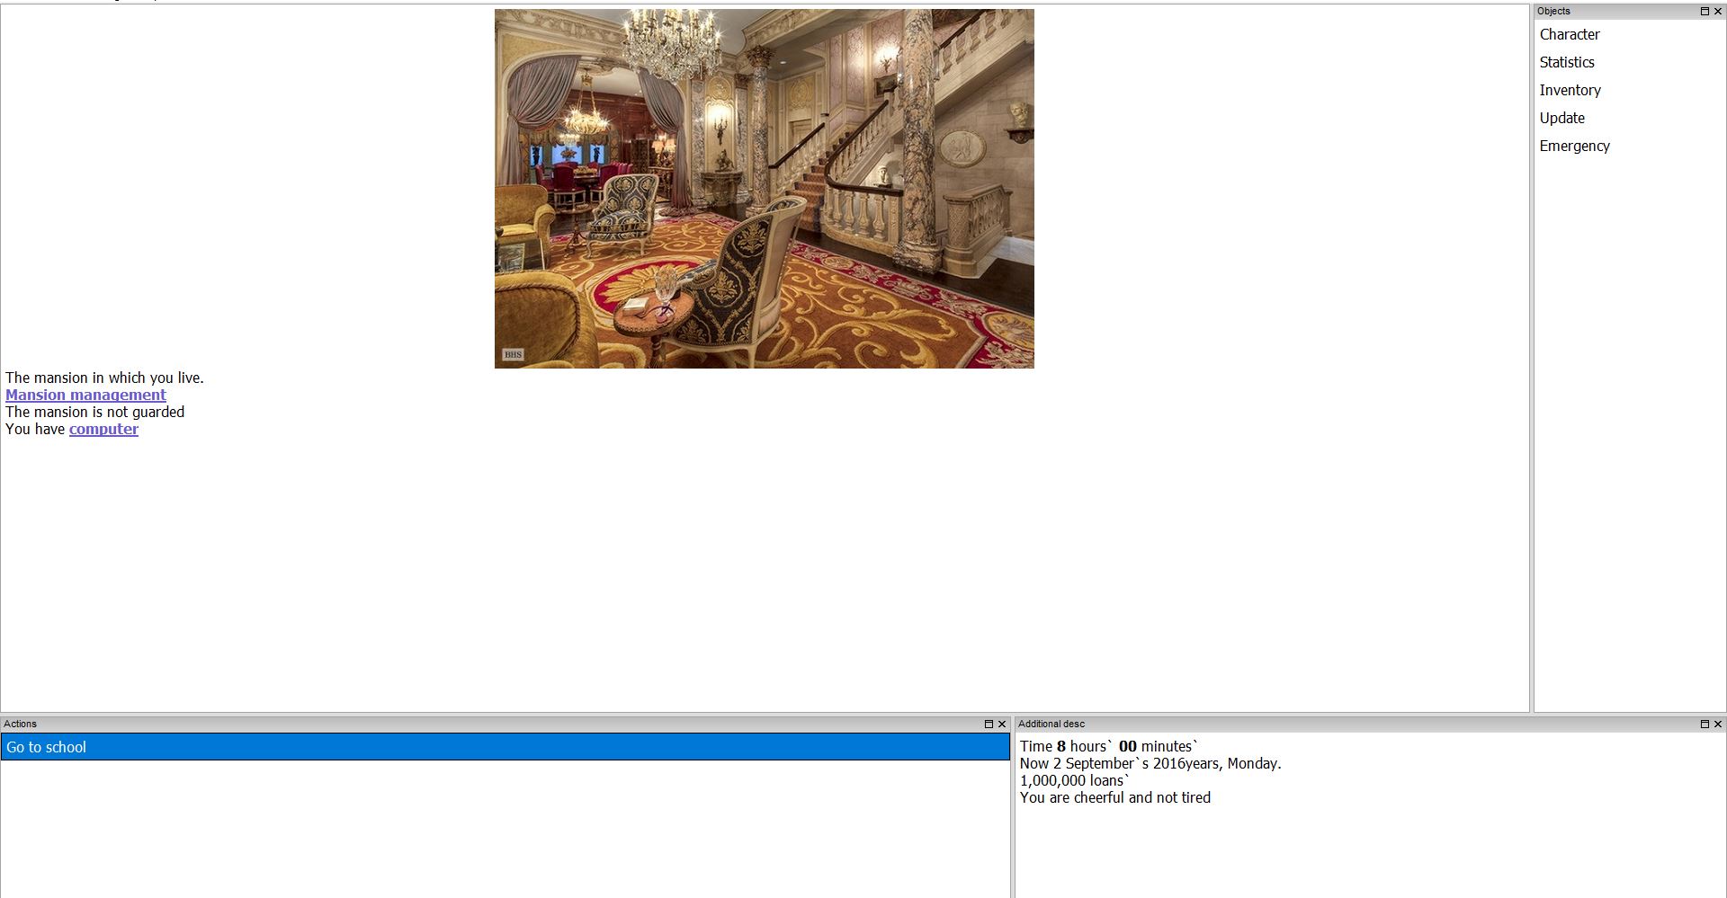Undock the Actions panel with its float icon

(989, 724)
